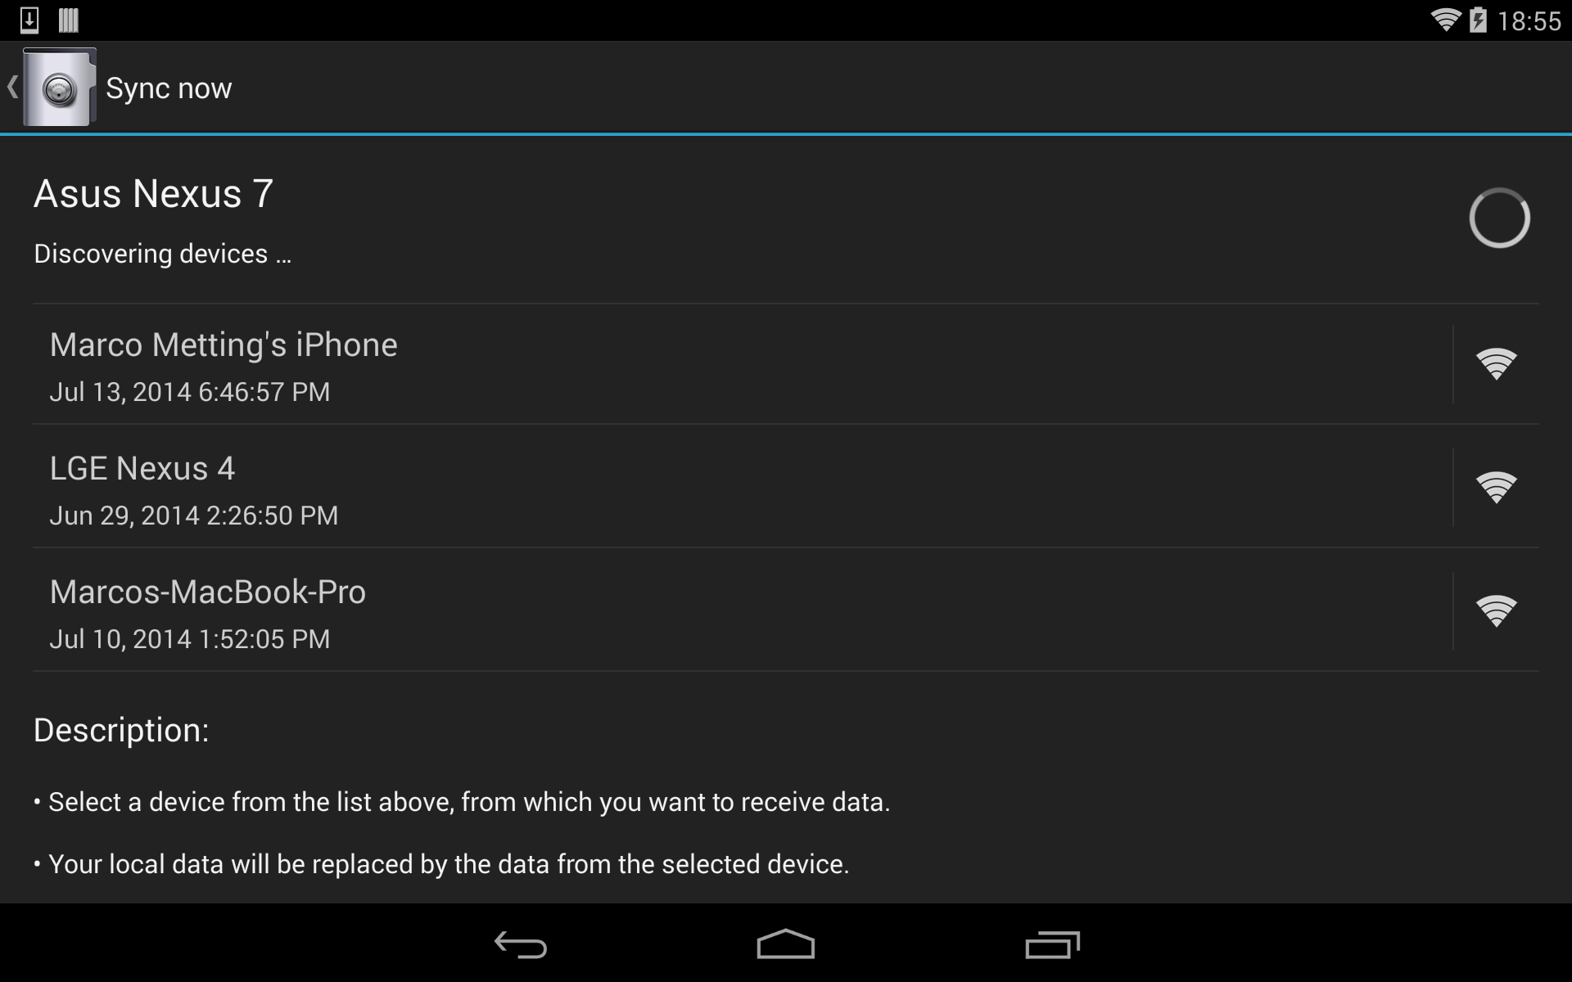Tap the Android home navigation button

pos(785,944)
